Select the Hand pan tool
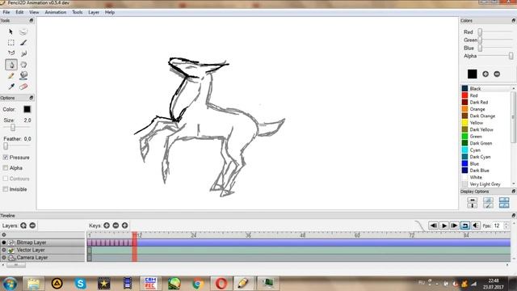 (23, 65)
